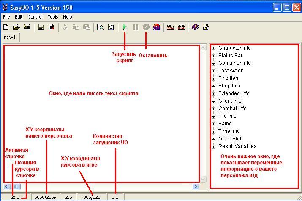Open find with magnifier document icon
The width and height of the screenshot is (302, 201).
tap(101, 27)
